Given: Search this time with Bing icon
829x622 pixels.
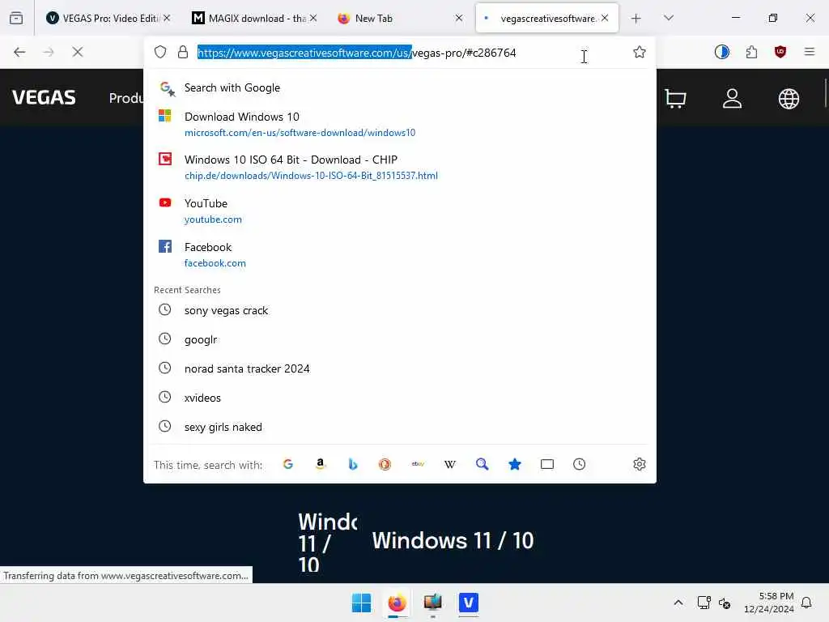Looking at the screenshot, I should tap(353, 464).
